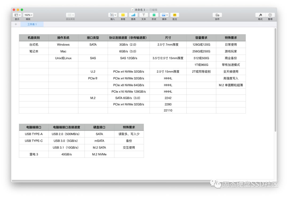
Task: Click the 协作 collaborate icon
Action: pos(217,15)
